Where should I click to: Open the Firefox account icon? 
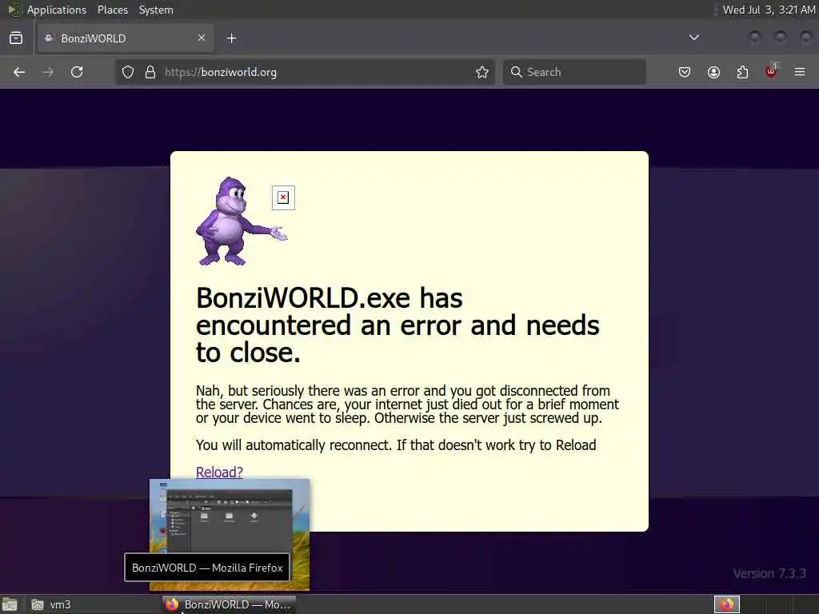(713, 72)
